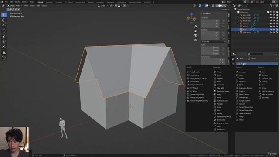Open the outliner filter dropdown

(x=272, y=6)
